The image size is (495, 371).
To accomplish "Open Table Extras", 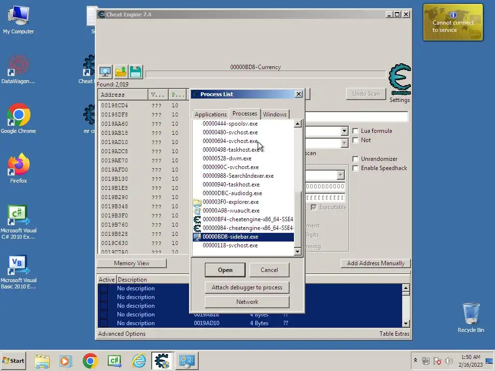I will click(394, 334).
